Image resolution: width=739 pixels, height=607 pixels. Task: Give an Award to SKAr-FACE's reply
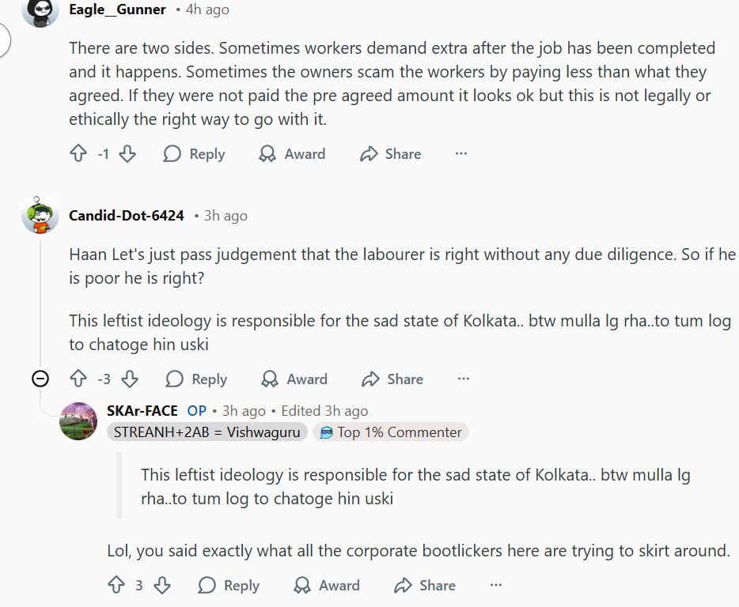(x=326, y=585)
